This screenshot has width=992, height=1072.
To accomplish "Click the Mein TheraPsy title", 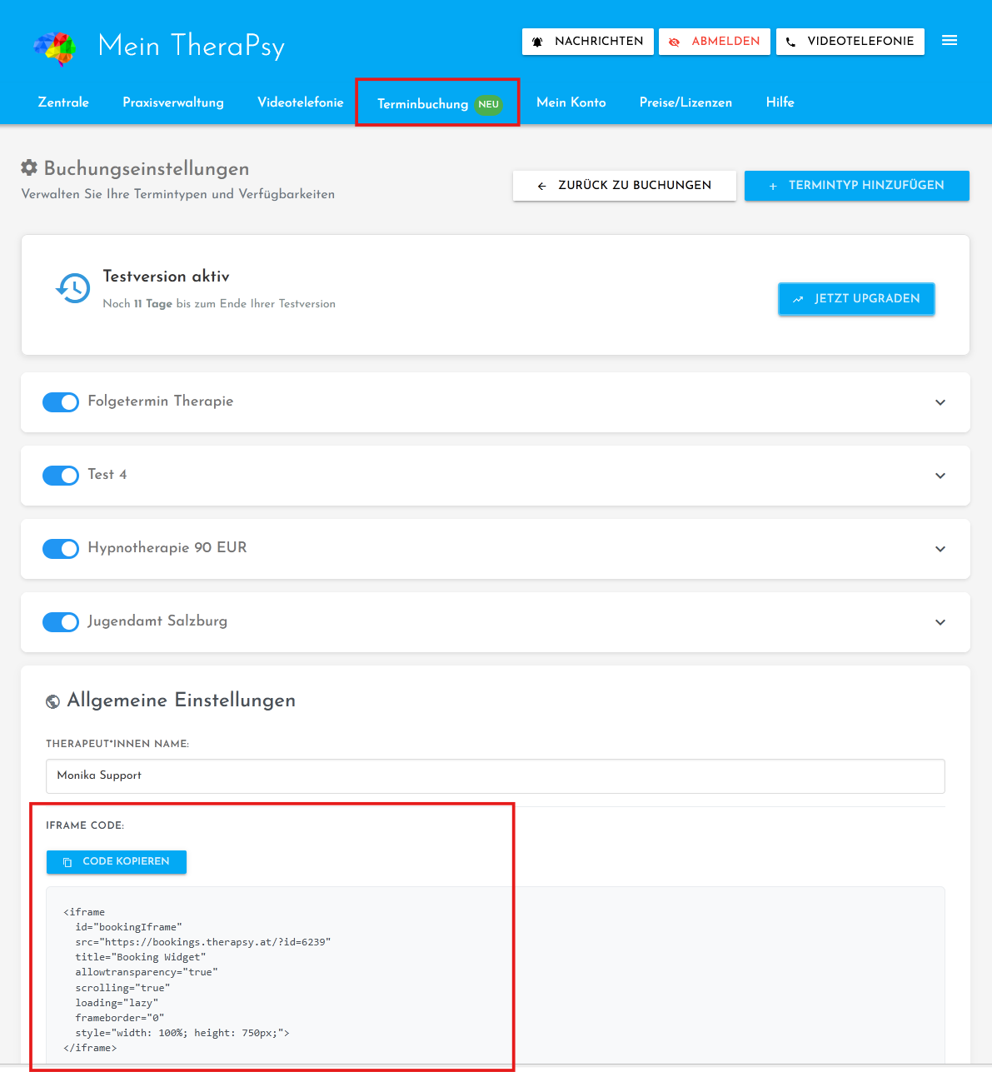I will [x=192, y=47].
